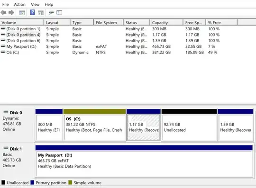
Task: Select the OS (C:) 381.22 GB partition block
Action: click(95, 125)
